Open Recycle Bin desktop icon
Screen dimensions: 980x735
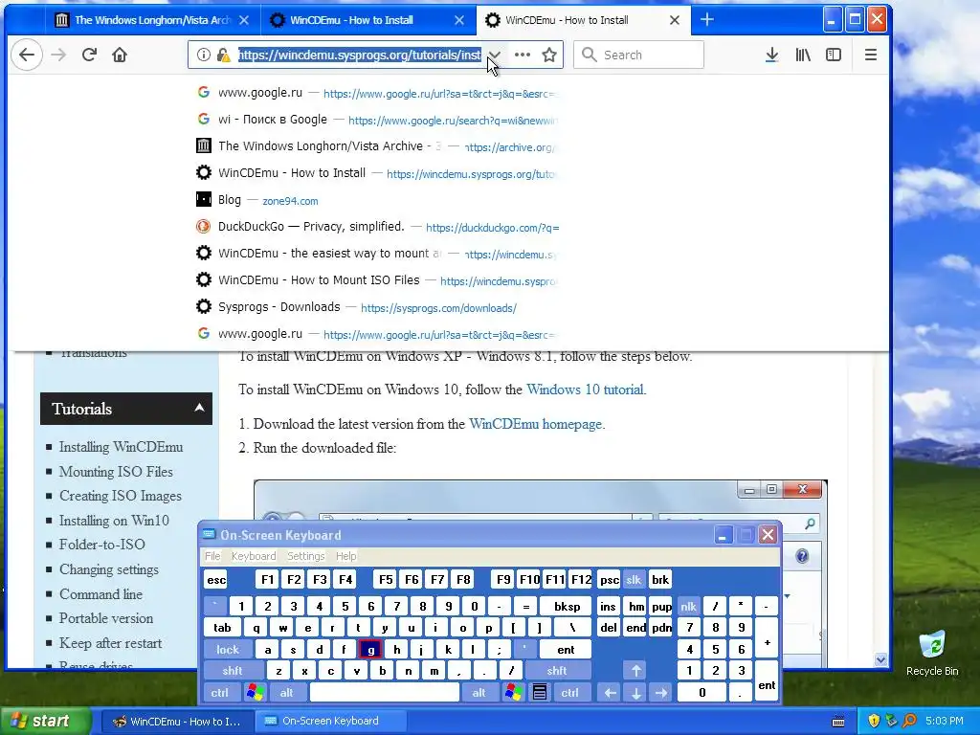(932, 654)
